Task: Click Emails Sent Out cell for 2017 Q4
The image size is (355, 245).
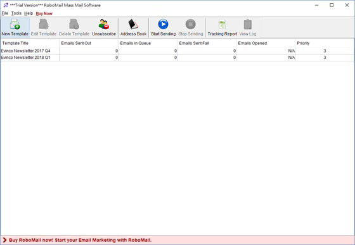Action: [89, 51]
